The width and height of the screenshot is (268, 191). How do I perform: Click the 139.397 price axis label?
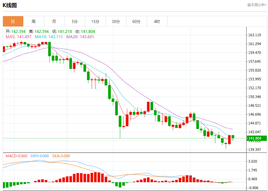coord(254,150)
